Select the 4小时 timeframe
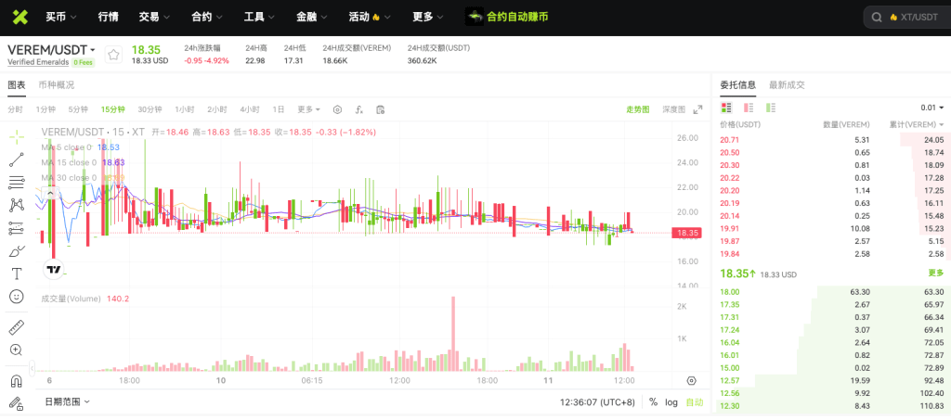 tap(249, 109)
